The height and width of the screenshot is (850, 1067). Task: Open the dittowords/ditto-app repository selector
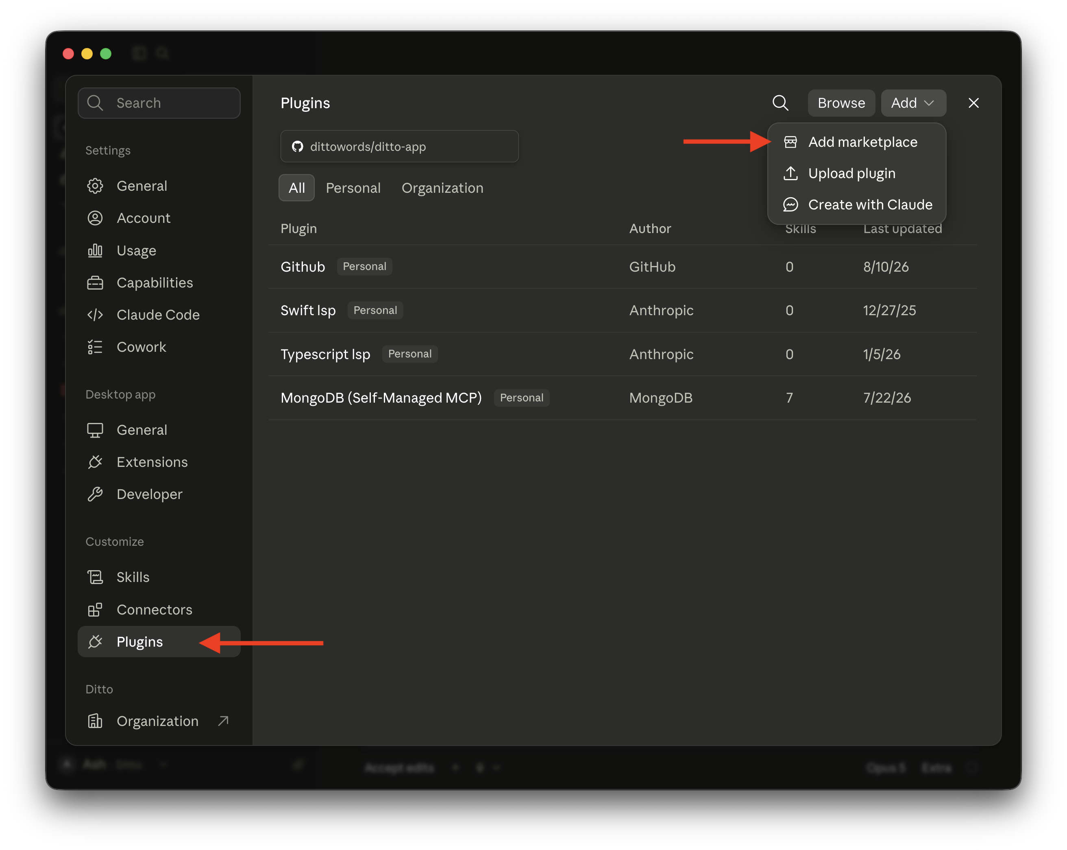tap(399, 146)
